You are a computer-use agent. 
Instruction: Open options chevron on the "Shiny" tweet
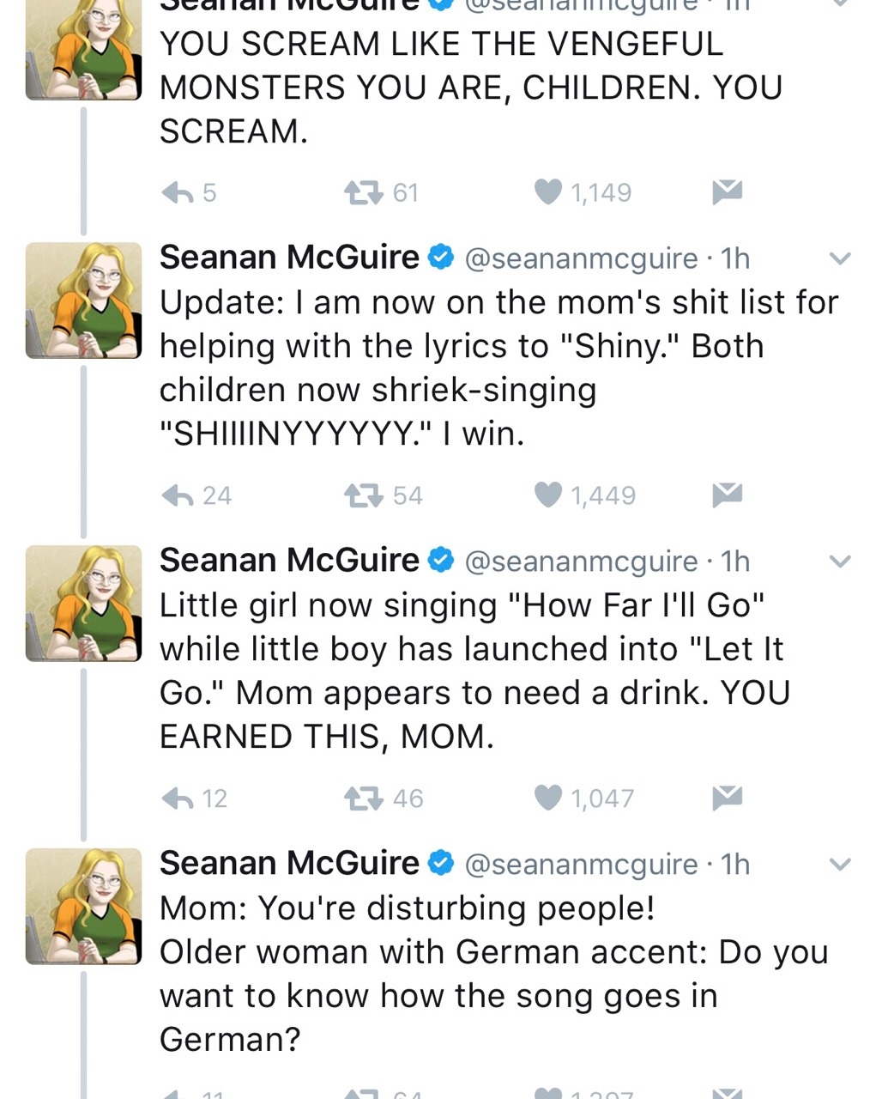click(841, 258)
